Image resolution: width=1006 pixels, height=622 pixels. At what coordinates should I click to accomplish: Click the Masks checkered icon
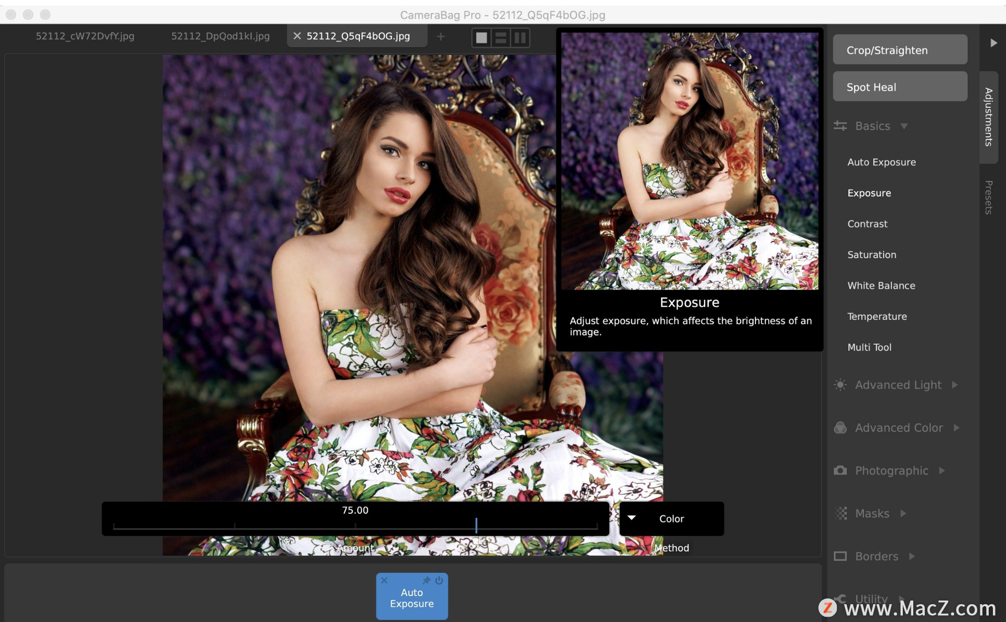[841, 513]
